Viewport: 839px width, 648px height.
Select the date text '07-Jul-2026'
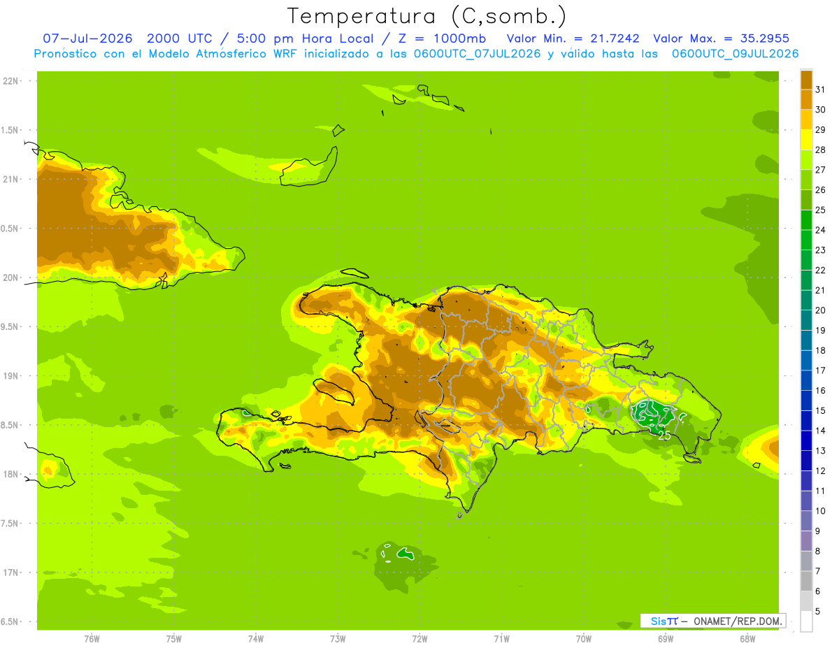tap(88, 38)
